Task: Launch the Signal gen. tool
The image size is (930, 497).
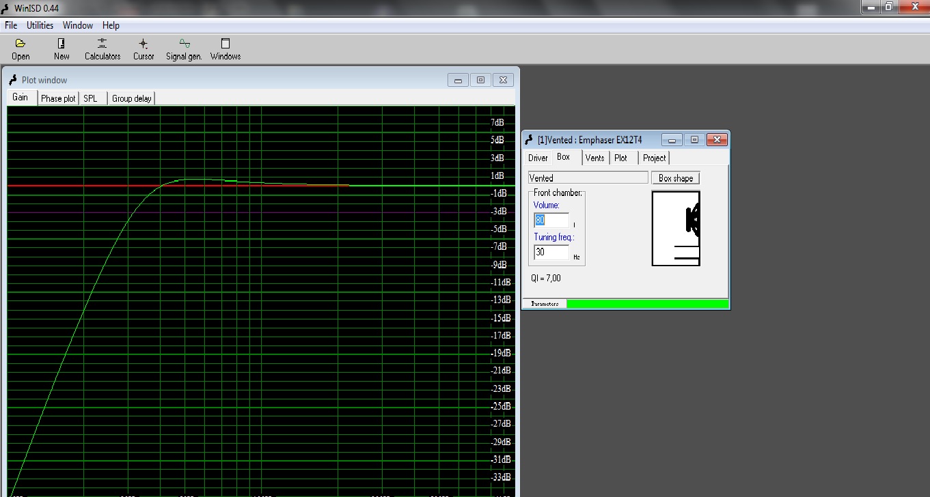Action: click(x=184, y=49)
